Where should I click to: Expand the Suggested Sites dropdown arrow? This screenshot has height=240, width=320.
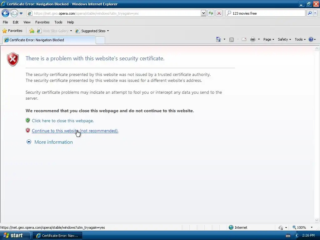pos(108,31)
